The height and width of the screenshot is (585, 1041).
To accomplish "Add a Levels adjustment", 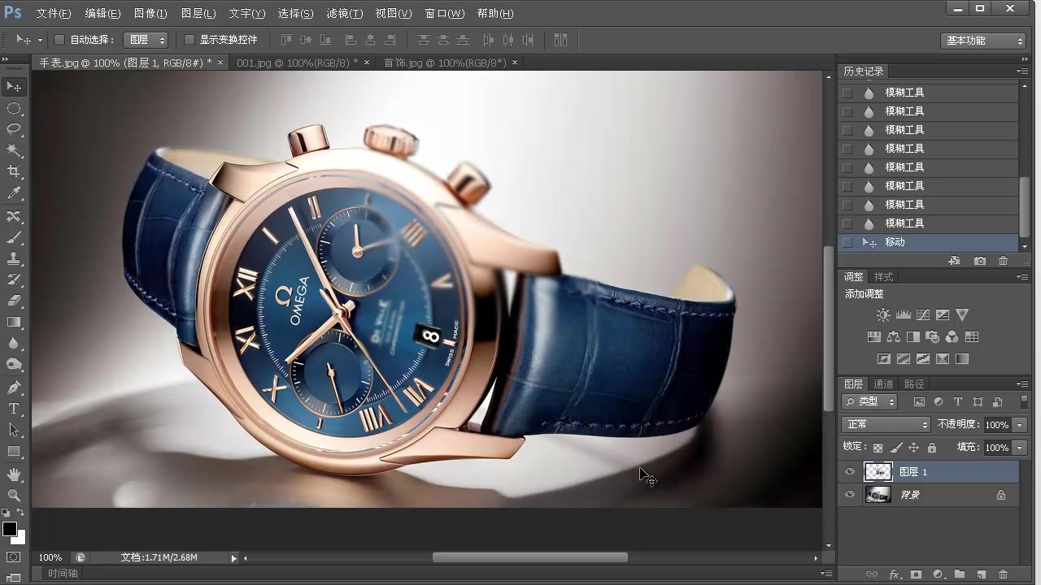I will pyautogui.click(x=903, y=314).
